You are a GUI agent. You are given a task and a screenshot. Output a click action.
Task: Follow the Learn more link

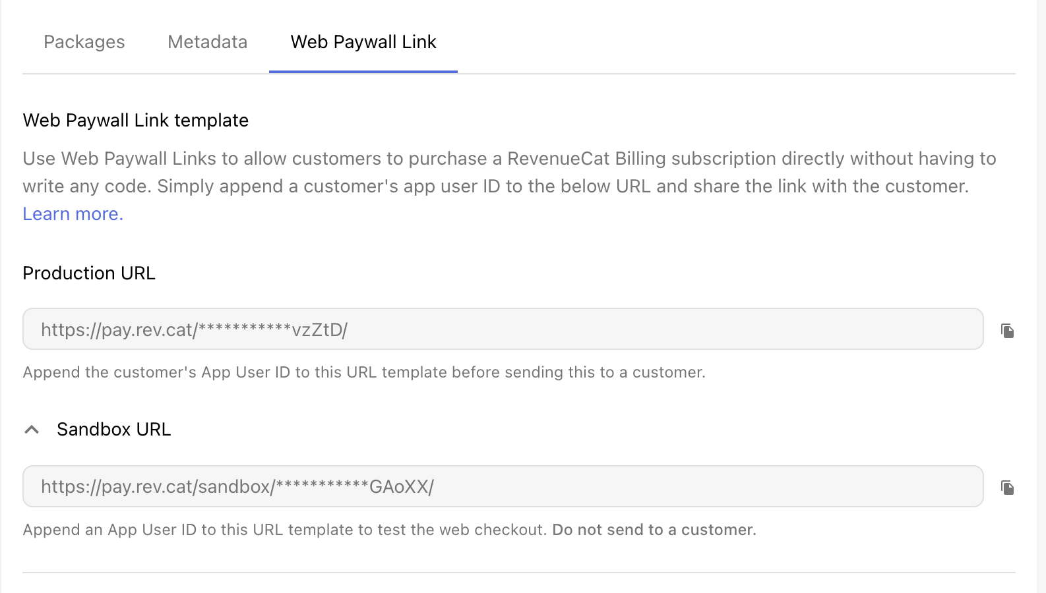pos(73,214)
